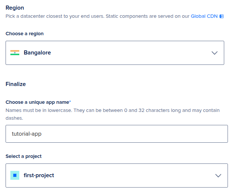Expand the project dropdown chevron
Screen dimensions: 232x192
[x=218, y=176]
